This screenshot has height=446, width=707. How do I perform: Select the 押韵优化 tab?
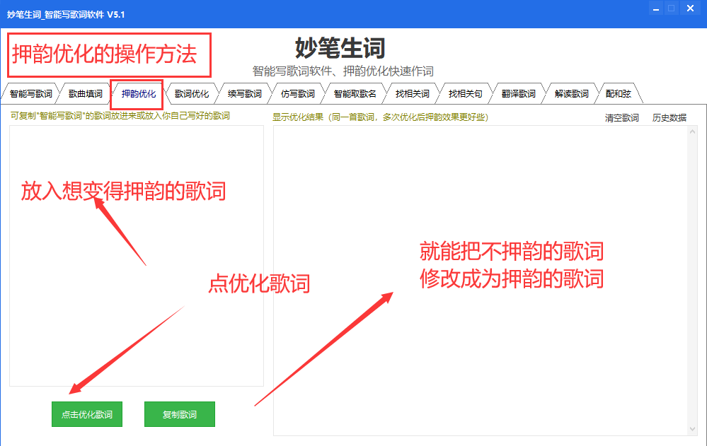click(139, 94)
